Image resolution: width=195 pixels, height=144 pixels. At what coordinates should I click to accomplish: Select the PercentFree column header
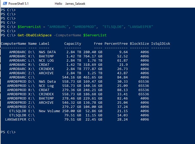[116, 43]
